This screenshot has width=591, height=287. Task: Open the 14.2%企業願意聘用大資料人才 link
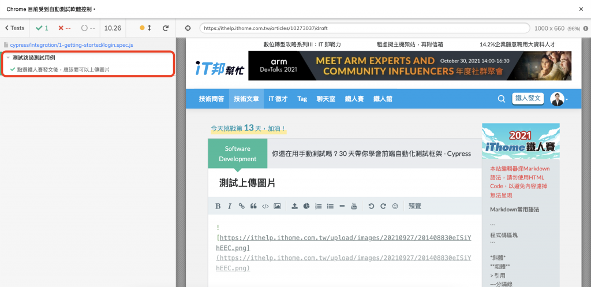(518, 44)
